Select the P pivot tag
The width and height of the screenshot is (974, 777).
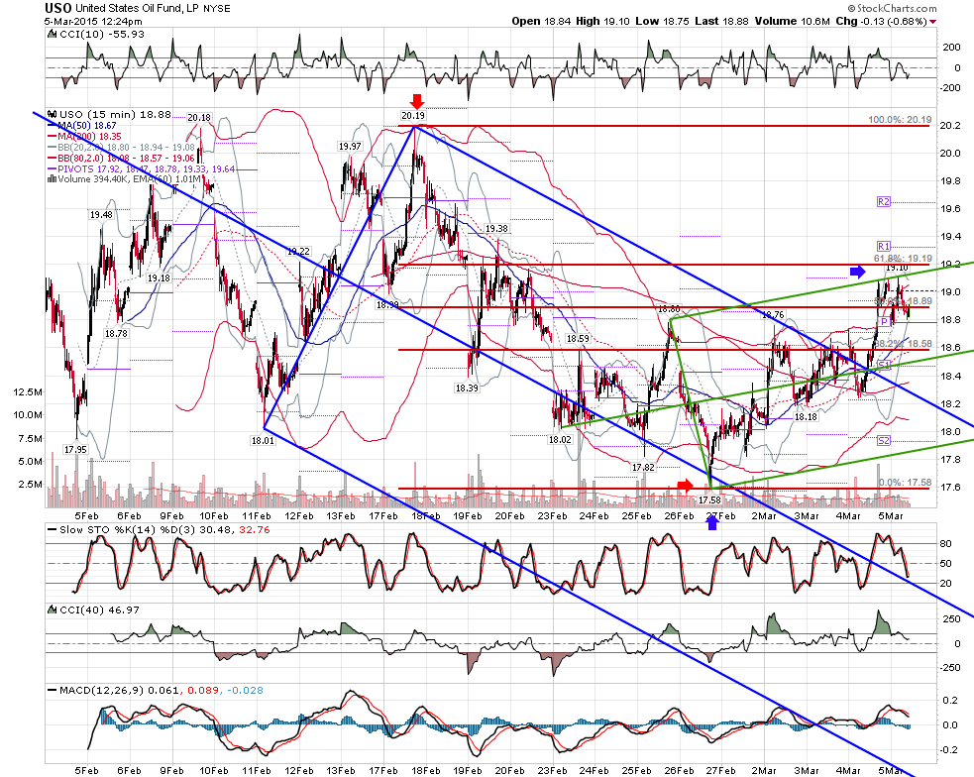(x=883, y=322)
